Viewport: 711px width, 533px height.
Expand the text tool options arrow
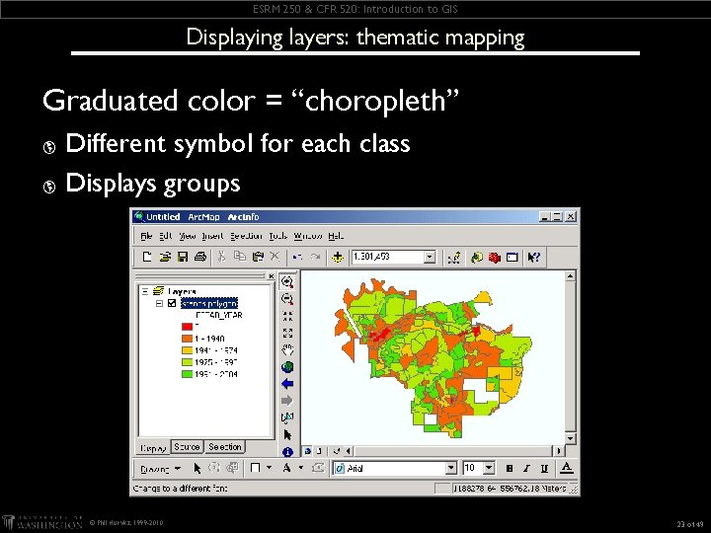click(x=301, y=468)
